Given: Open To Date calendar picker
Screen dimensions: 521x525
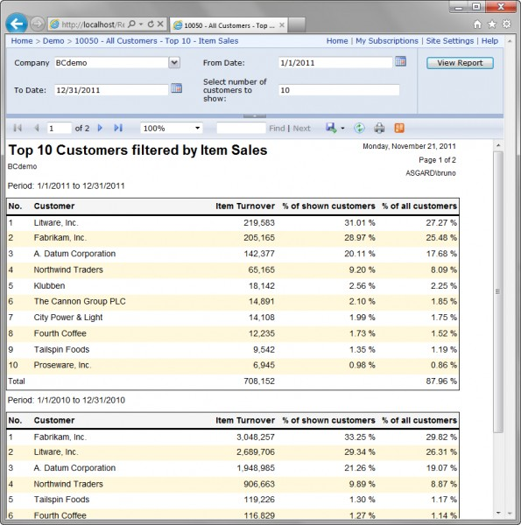Looking at the screenshot, I should tap(176, 88).
